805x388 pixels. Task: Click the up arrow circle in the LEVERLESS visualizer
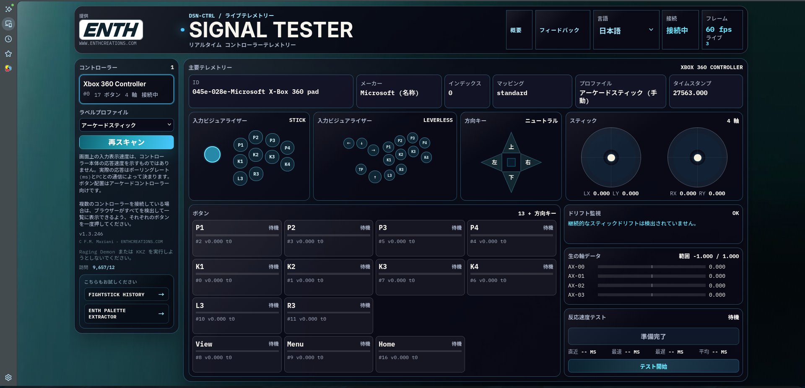375,177
